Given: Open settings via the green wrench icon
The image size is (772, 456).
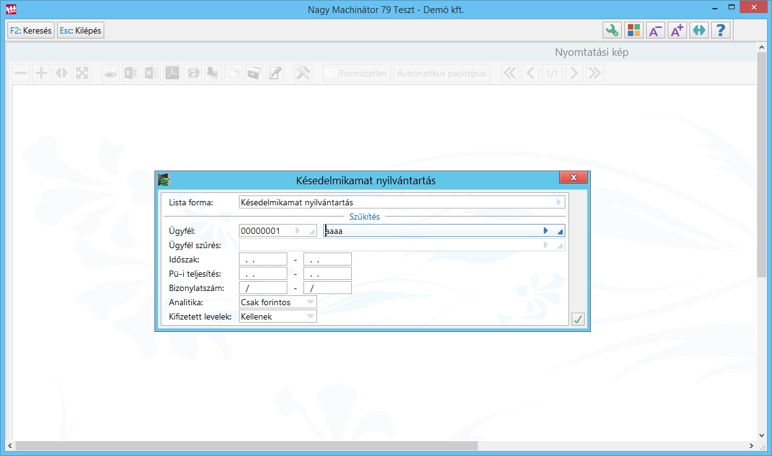Looking at the screenshot, I should 613,30.
